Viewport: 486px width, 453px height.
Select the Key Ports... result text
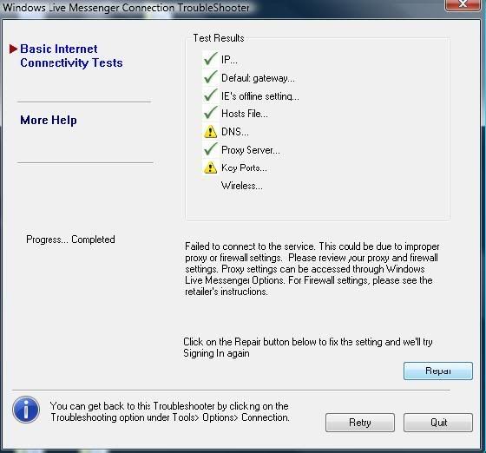point(244,167)
